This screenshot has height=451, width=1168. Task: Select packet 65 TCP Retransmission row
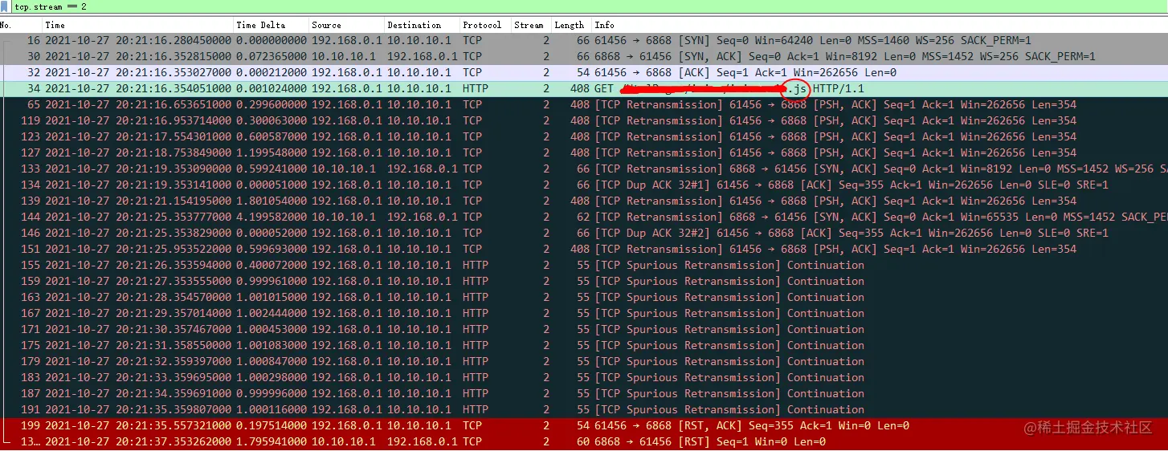click(584, 105)
